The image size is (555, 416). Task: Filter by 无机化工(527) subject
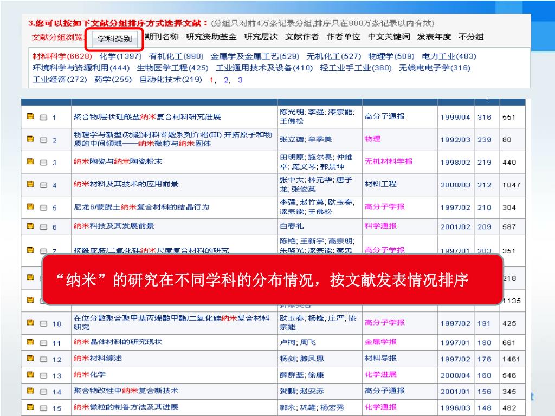(334, 56)
